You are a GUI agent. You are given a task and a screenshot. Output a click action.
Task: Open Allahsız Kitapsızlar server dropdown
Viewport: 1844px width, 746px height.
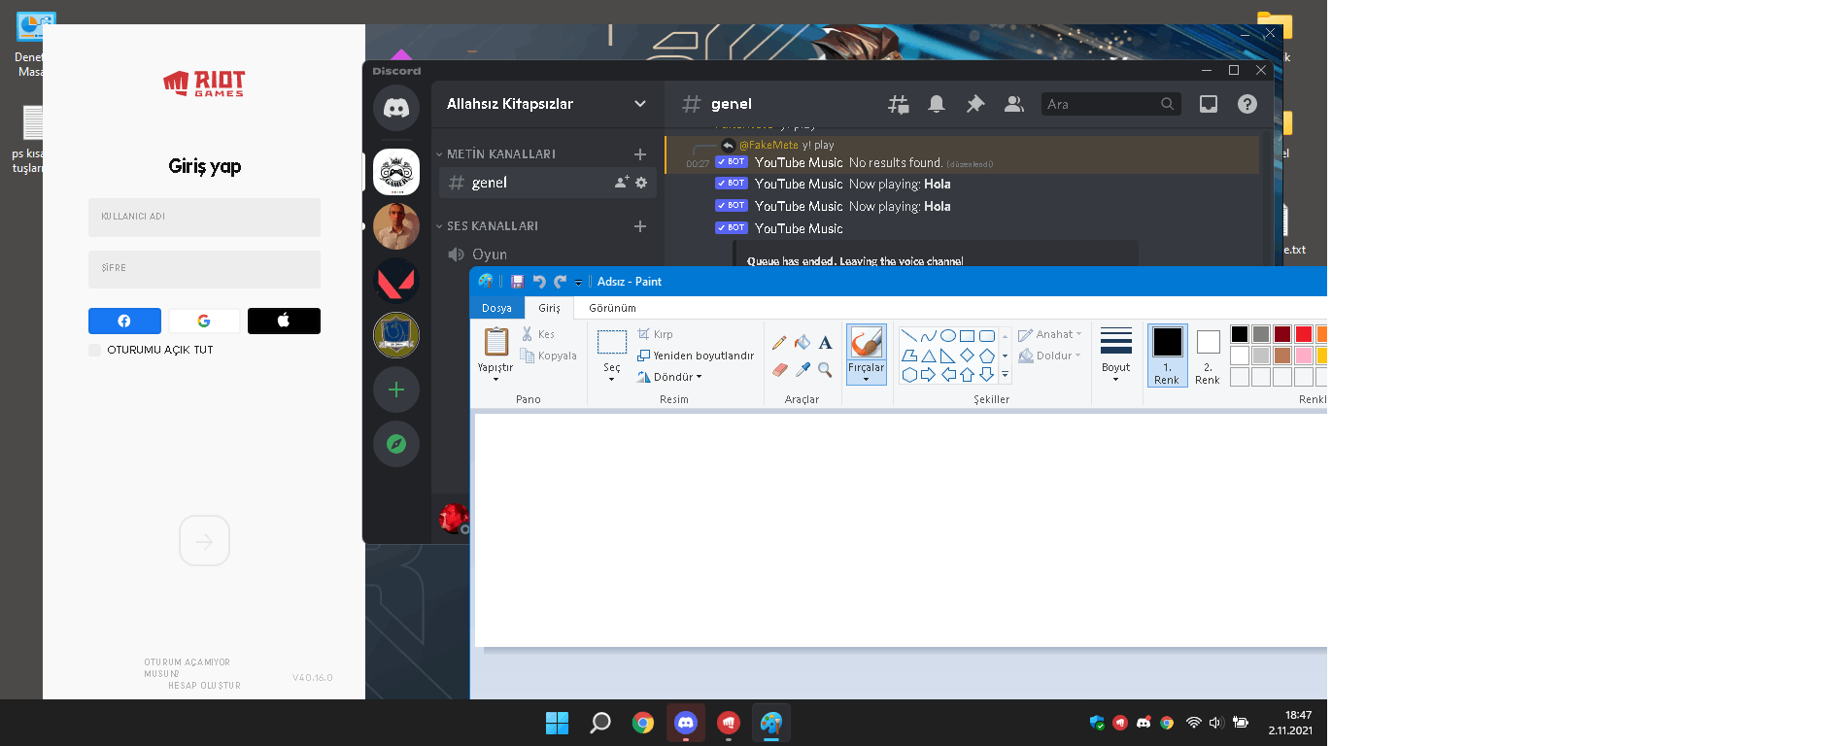[x=640, y=104]
